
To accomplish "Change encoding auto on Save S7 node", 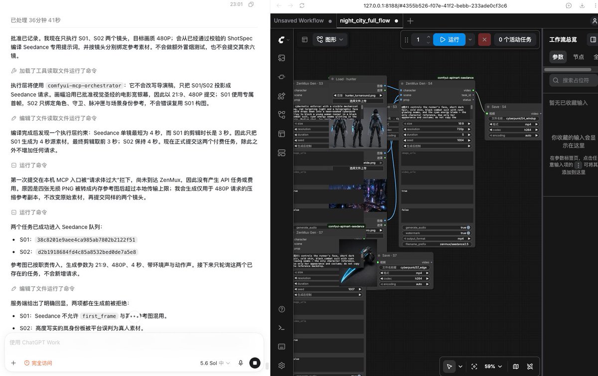I will click(404, 284).
